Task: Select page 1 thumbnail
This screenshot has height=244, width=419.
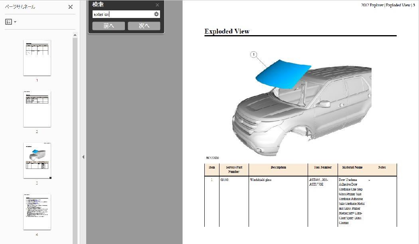Action: coord(37,58)
